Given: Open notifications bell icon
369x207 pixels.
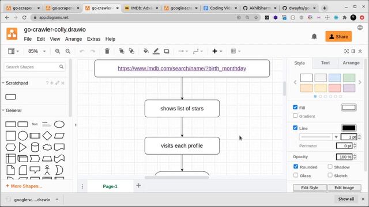Looking at the screenshot, I should click(x=314, y=36).
